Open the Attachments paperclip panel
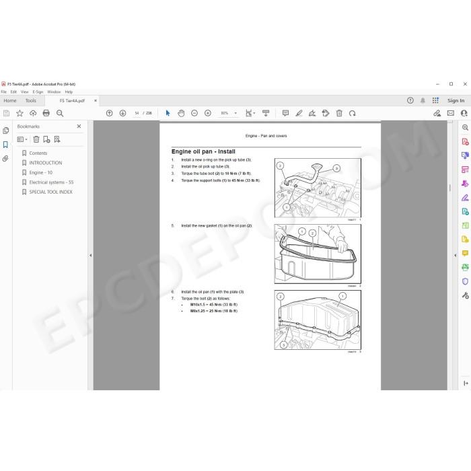 (5, 159)
